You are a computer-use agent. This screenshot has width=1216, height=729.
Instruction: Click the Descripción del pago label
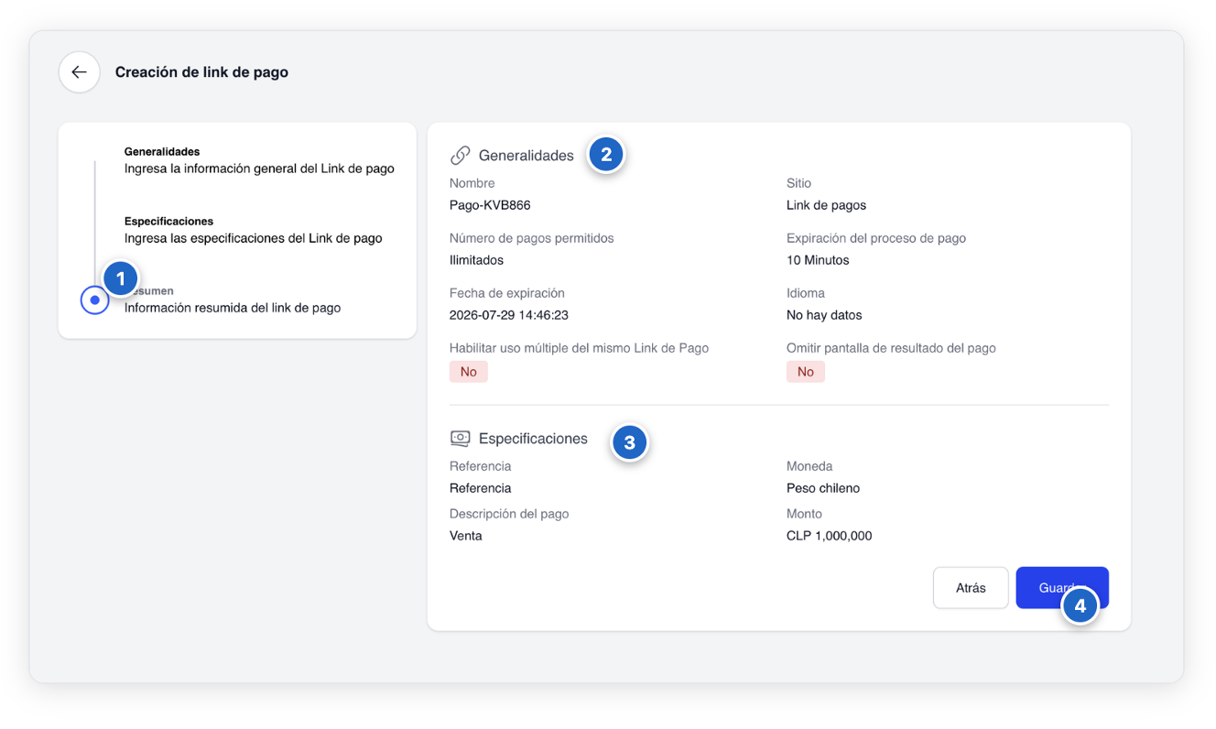pos(509,514)
